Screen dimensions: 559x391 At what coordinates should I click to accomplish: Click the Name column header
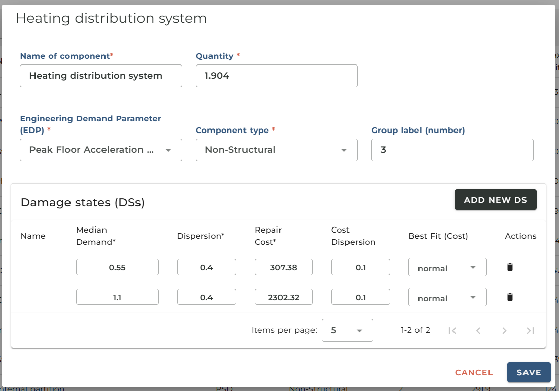point(33,236)
